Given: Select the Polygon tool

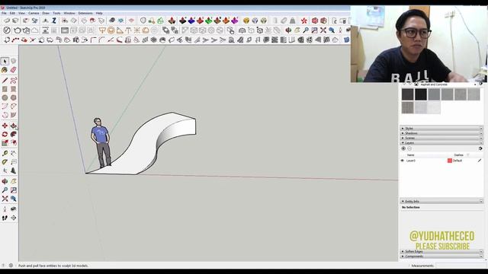Looking at the screenshot, I should click(x=14, y=97).
